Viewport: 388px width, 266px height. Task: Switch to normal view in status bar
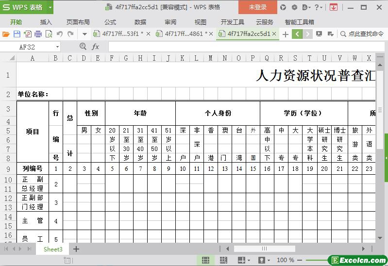(x=205, y=261)
